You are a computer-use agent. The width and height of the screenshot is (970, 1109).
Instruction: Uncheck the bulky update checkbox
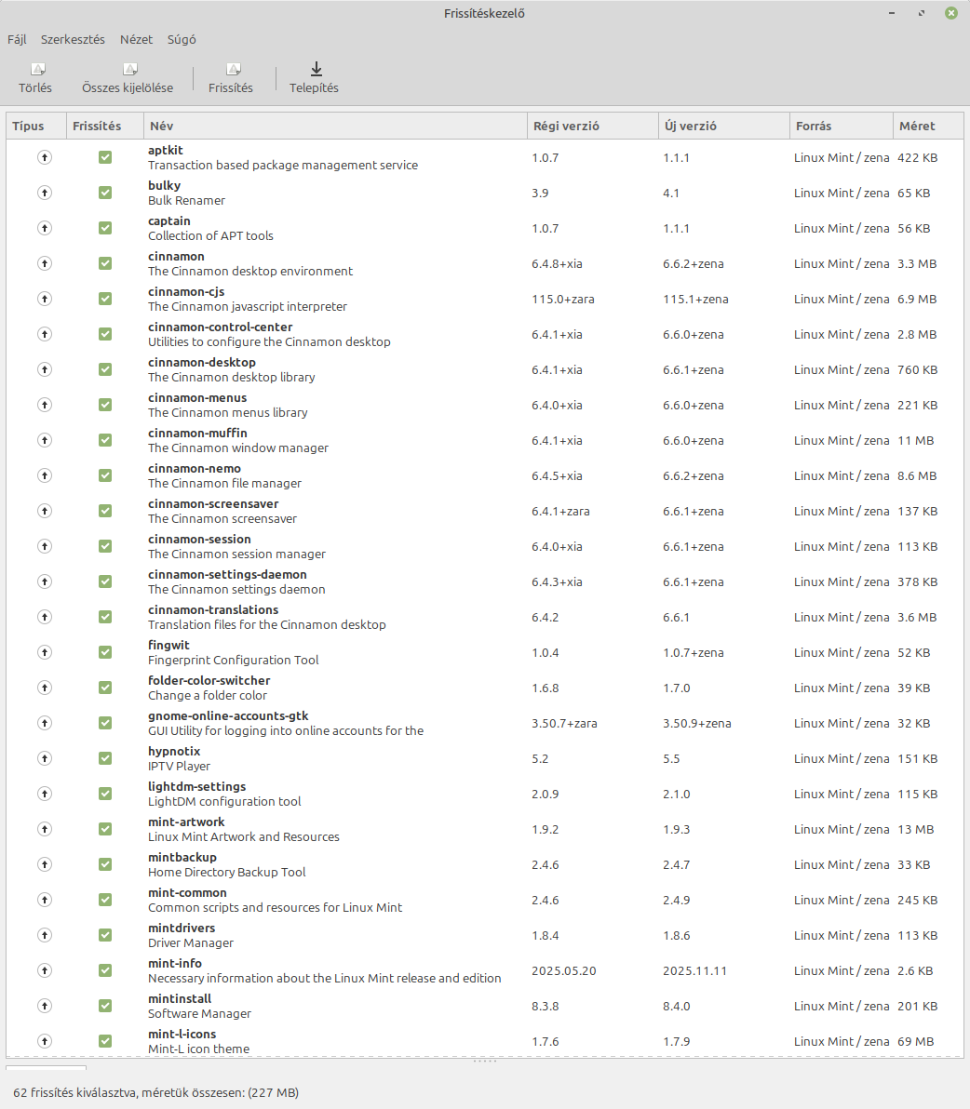point(105,193)
